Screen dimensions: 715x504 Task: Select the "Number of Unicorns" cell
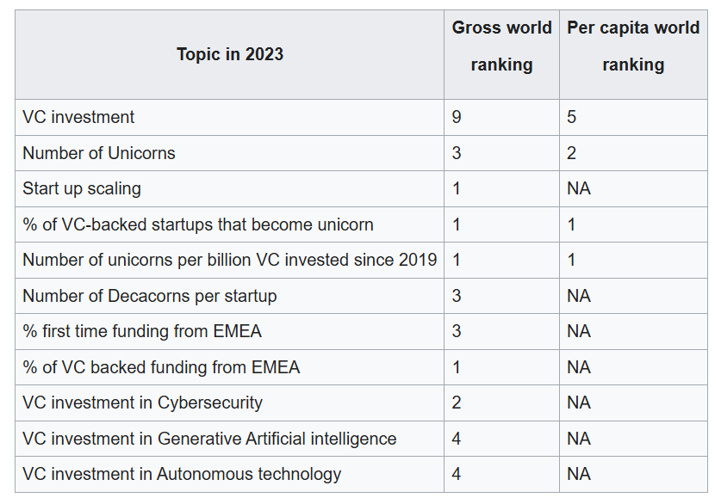[x=99, y=153]
